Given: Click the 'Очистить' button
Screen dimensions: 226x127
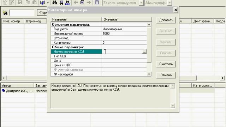Looking at the screenshot, I should pyautogui.click(x=166, y=64).
